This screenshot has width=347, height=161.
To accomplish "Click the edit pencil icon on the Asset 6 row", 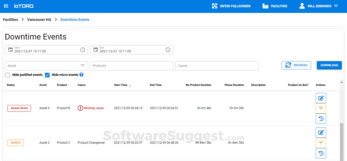I will click(x=321, y=98).
